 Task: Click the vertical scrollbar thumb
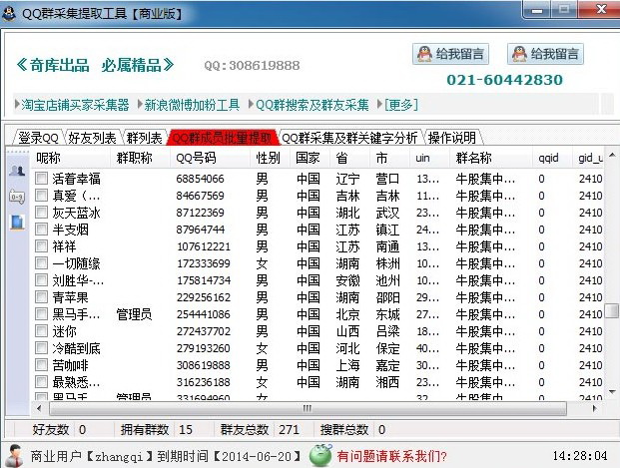coord(612,310)
